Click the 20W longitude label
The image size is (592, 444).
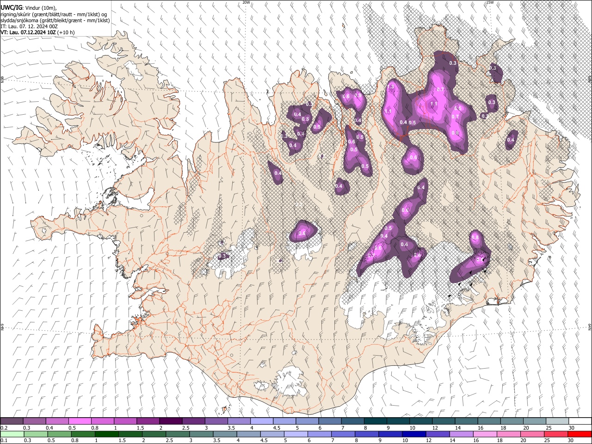[x=247, y=2]
